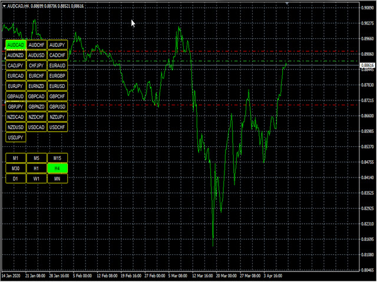Switch timeframe to M5
The width and height of the screenshot is (377, 282).
coord(37,158)
